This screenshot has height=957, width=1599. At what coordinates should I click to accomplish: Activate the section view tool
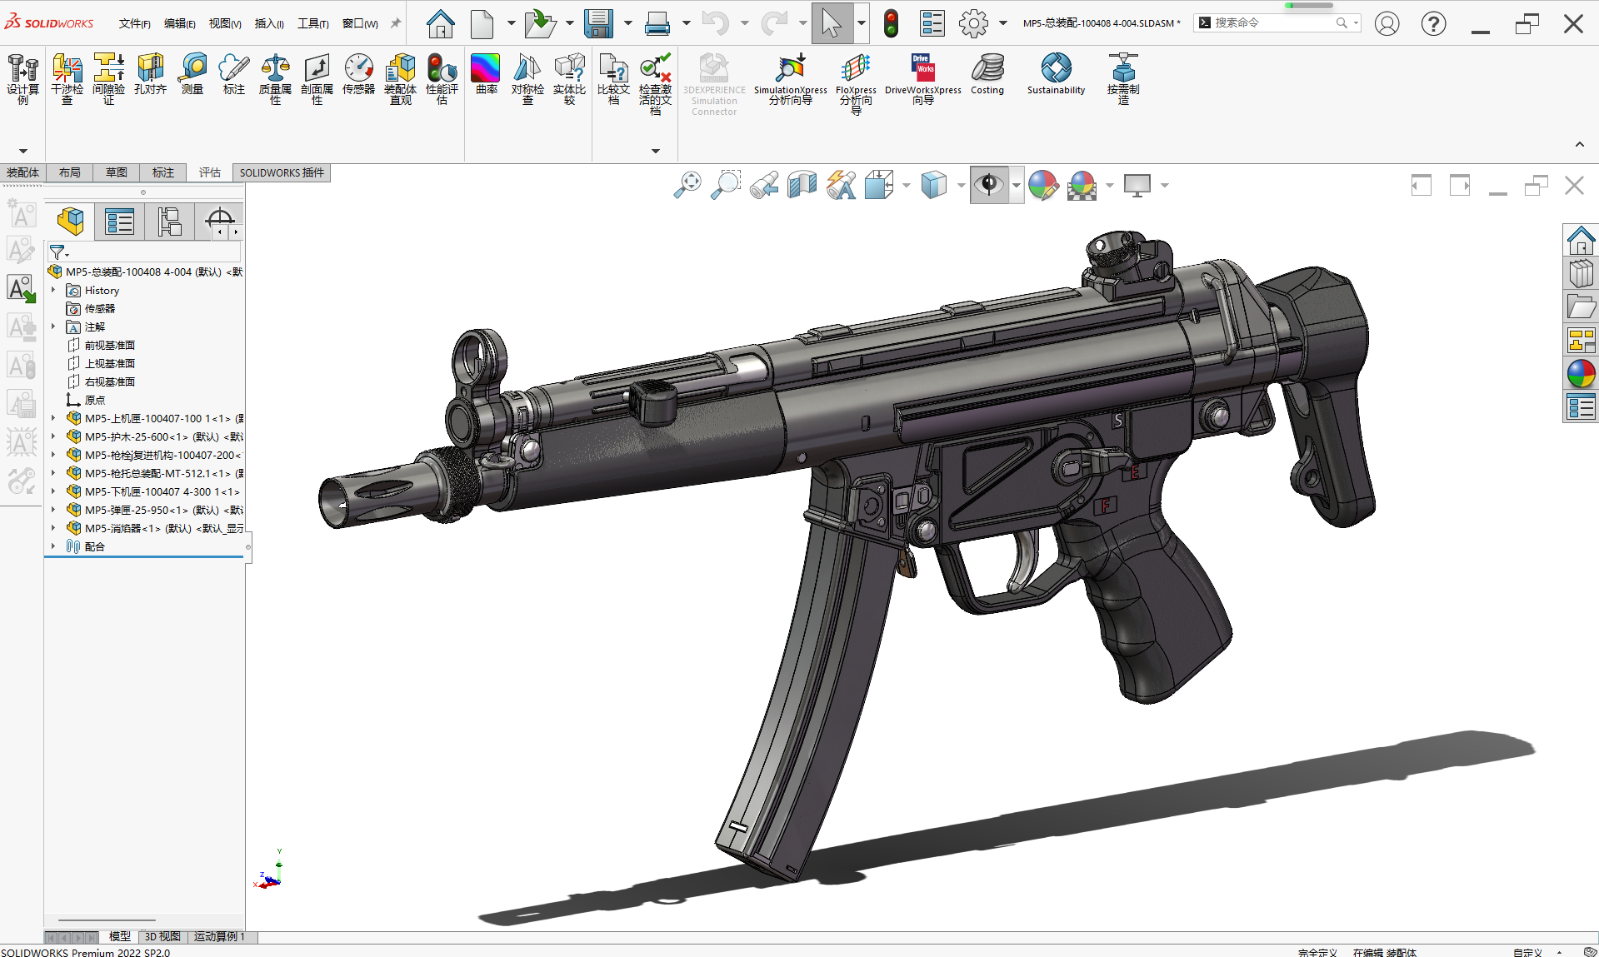pyautogui.click(x=802, y=185)
